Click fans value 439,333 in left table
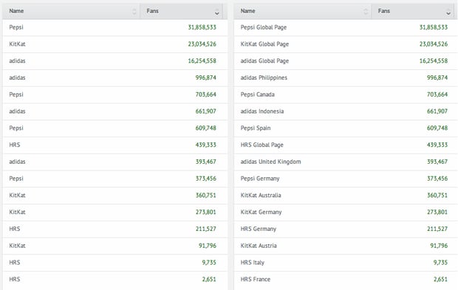The height and width of the screenshot is (290, 458). click(206, 145)
